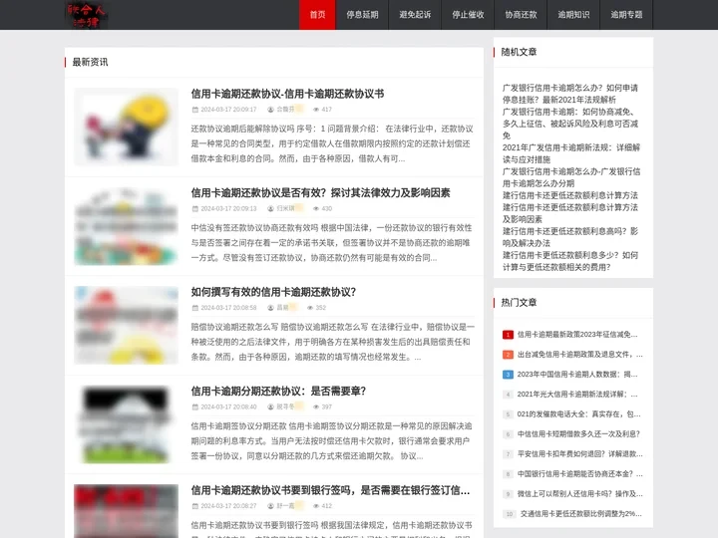Open hot article 2021年光大信用卡逾期新法规详解
The image size is (718, 538).
[577, 395]
